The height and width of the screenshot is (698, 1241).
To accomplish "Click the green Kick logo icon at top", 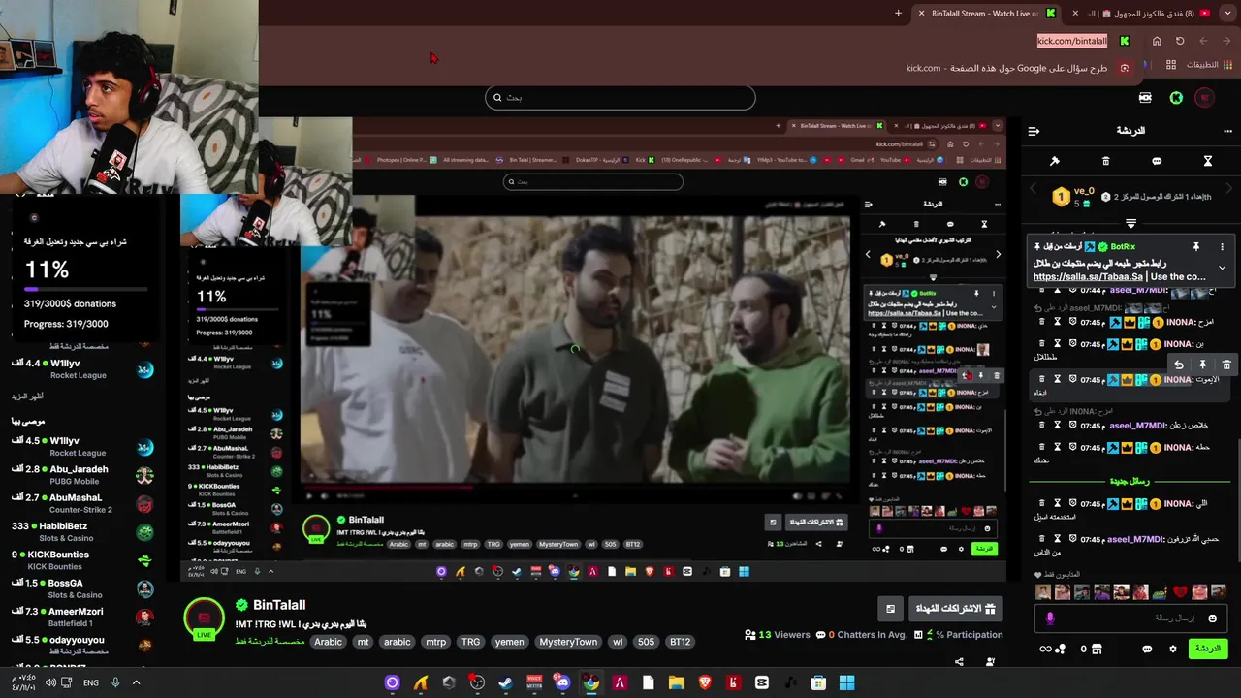I will point(1176,98).
